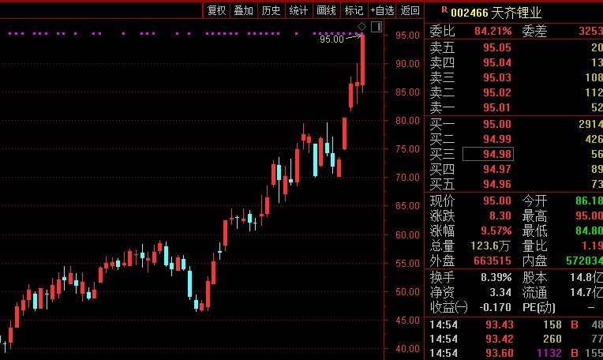Viewport: 603px width, 360px height.
Task: Click the 今开 value 86.18
Action: (x=589, y=201)
